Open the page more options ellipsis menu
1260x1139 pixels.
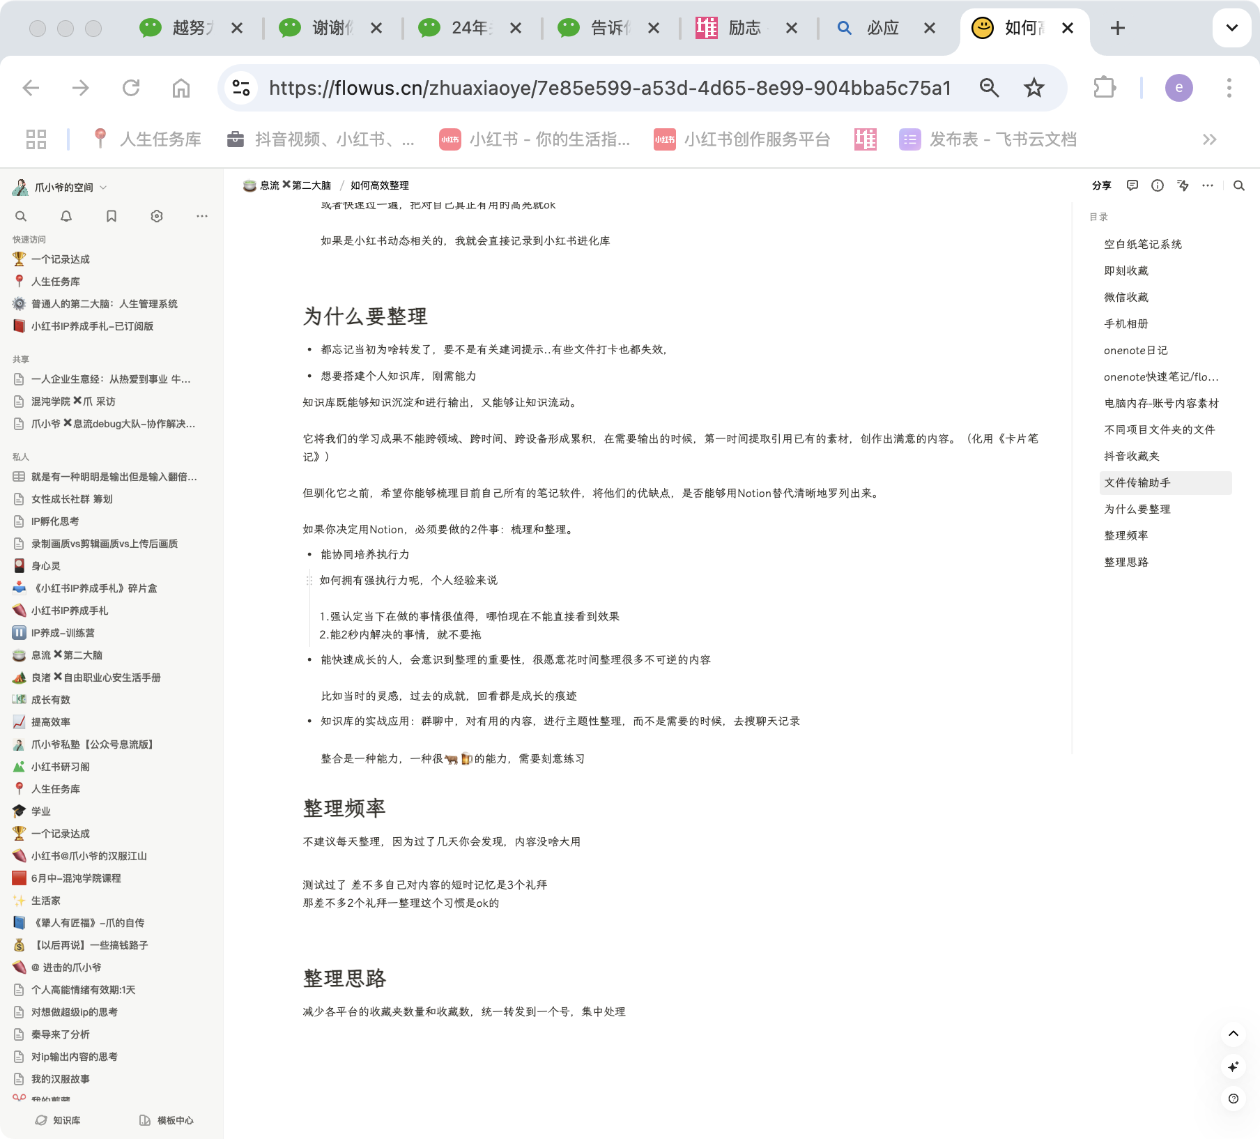point(1208,185)
